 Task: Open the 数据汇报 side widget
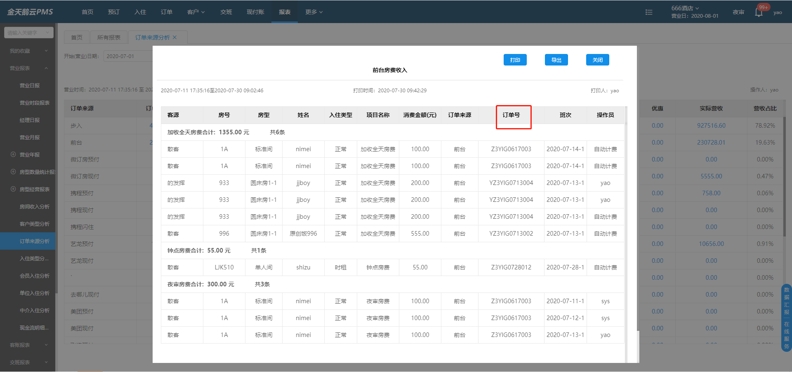coord(787,301)
